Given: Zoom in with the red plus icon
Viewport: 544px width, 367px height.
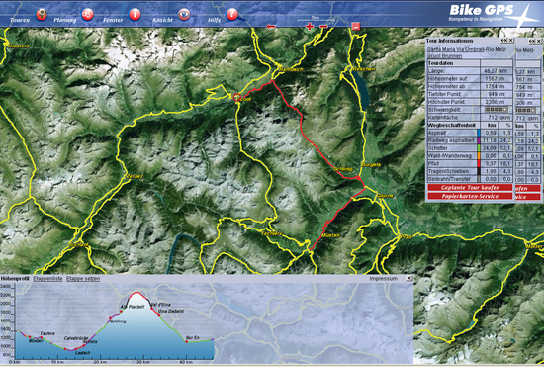Looking at the screenshot, I should click(310, 27).
